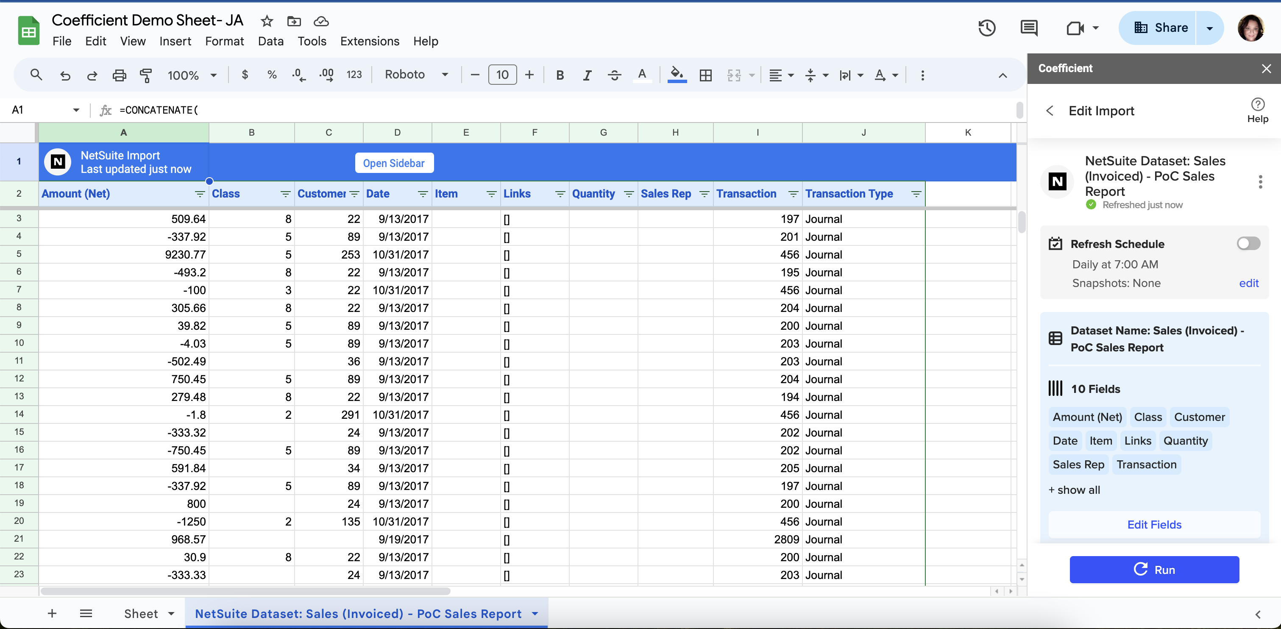Viewport: 1281px width, 629px height.
Task: Show all sheets list
Action: 86,613
